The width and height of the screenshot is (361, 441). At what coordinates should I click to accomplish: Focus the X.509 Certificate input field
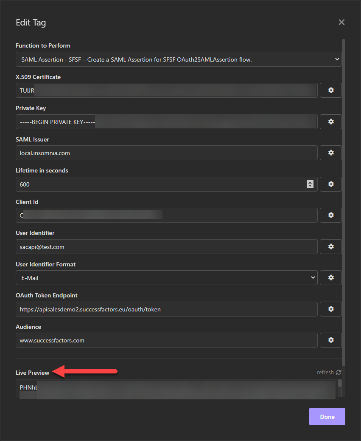tap(166, 90)
